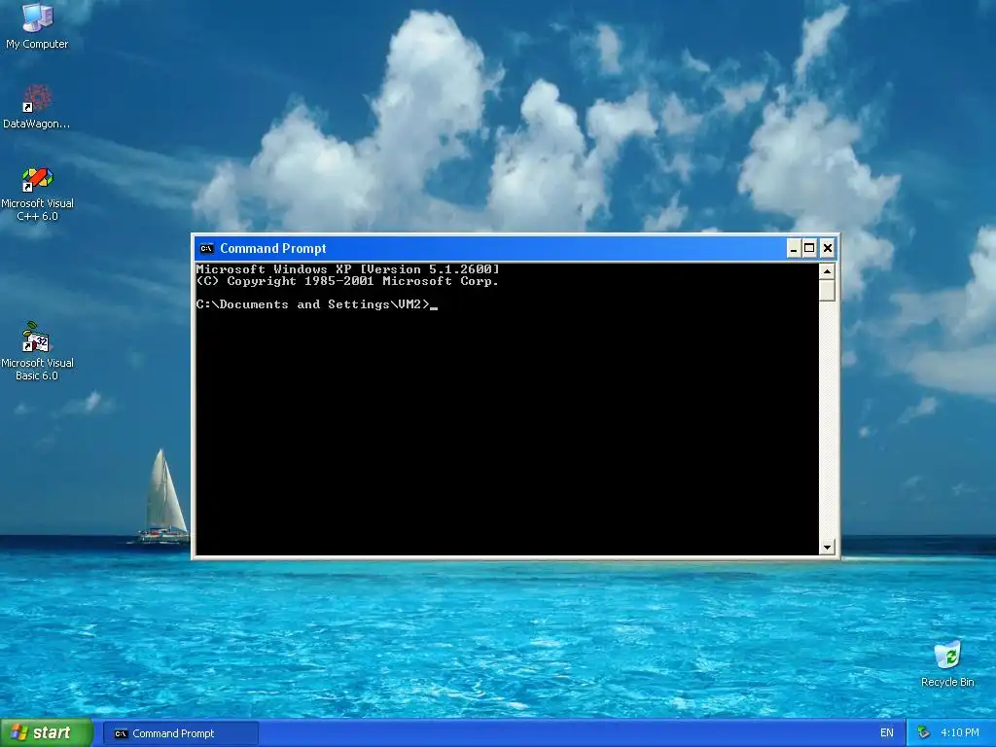Click the 'Microsoft Windows XP [Version 5.1.2600]' line

pyautogui.click(x=348, y=268)
